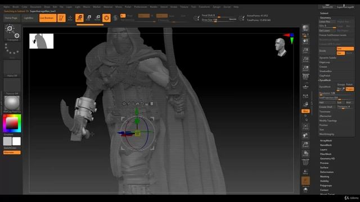Expand the Deformation subpalette
The height and width of the screenshot is (202, 360).
(327, 172)
